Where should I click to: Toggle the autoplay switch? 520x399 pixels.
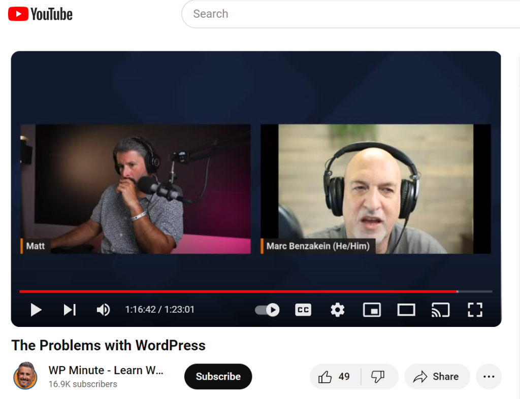[x=267, y=310]
